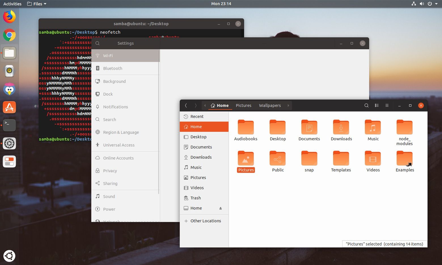Screen dimensions: 442x265
Task: Click the search icon in the Files toolbar
Action: click(366, 105)
